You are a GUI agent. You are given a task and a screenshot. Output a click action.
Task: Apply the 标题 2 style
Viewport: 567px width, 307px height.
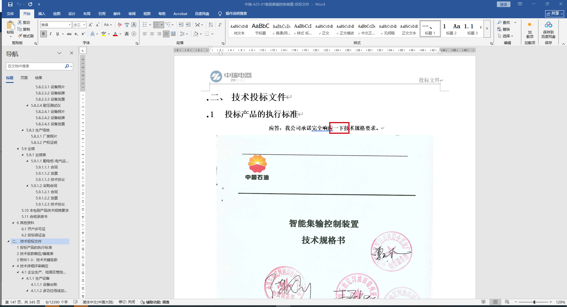(451, 29)
